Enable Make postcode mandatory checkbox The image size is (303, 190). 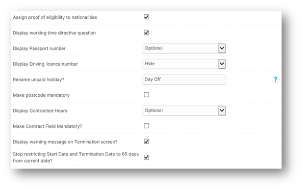tap(146, 95)
